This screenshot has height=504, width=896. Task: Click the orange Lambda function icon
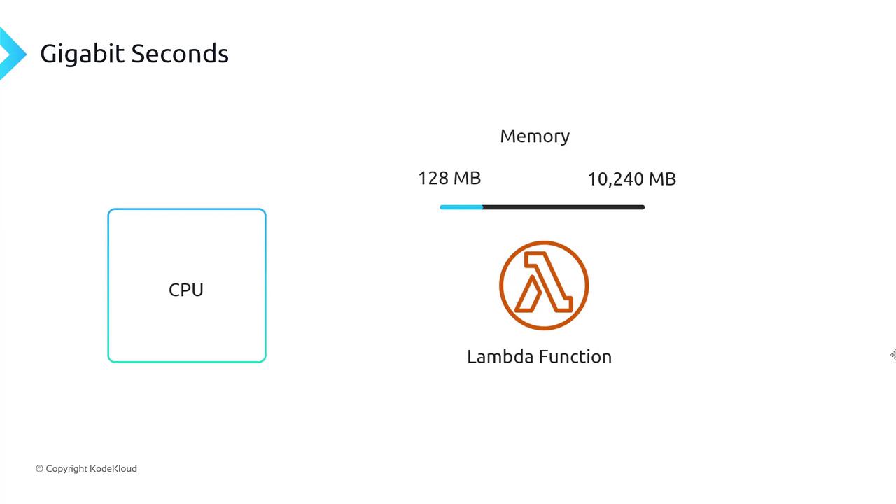[544, 285]
